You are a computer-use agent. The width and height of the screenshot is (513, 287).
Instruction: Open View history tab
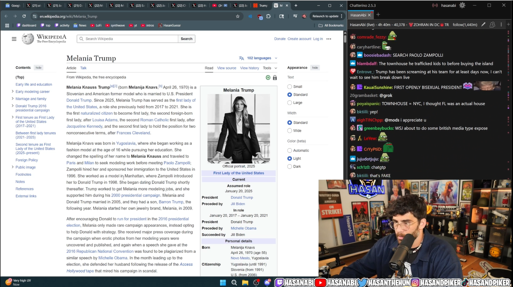click(x=250, y=68)
